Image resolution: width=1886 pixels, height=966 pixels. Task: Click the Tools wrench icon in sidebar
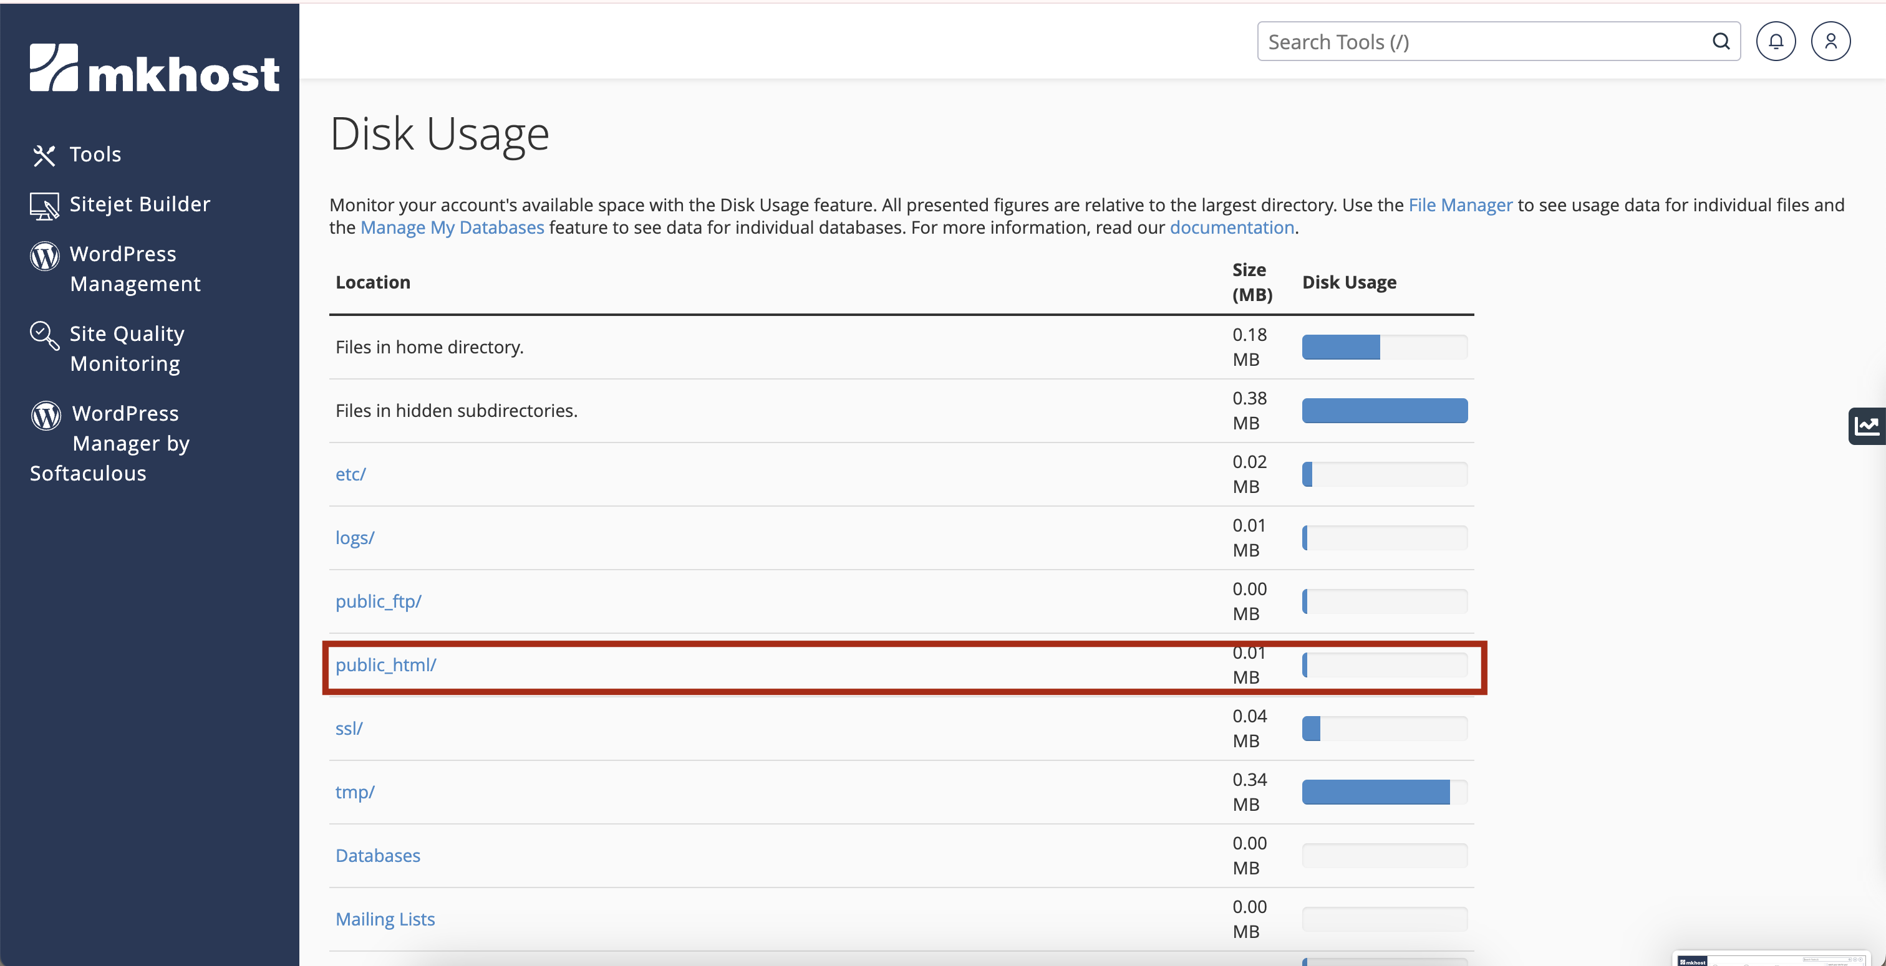click(x=44, y=155)
